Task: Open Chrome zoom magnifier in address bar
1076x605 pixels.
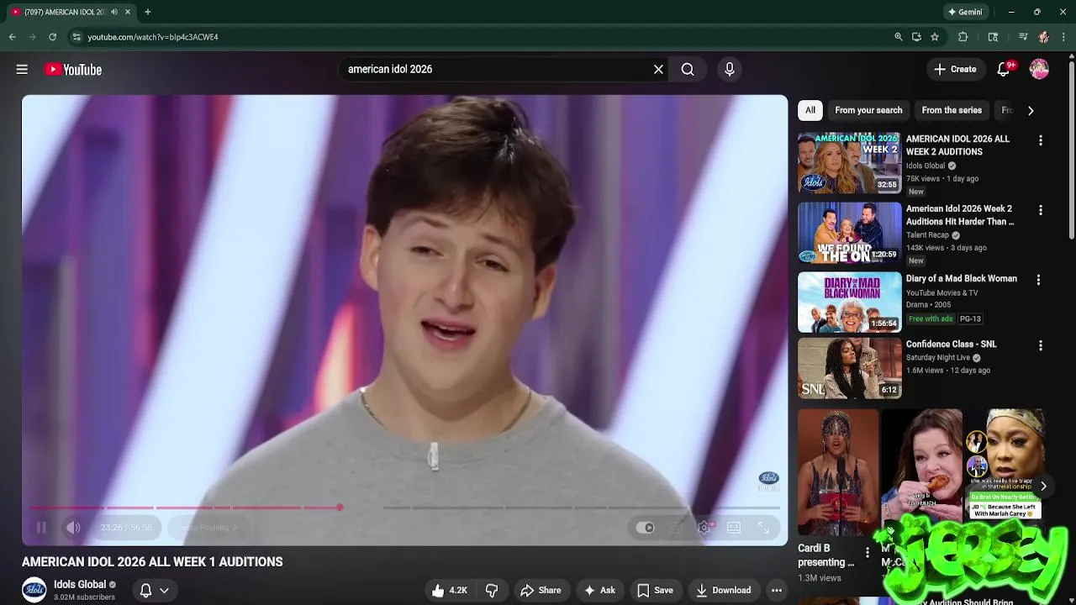Action: point(899,37)
